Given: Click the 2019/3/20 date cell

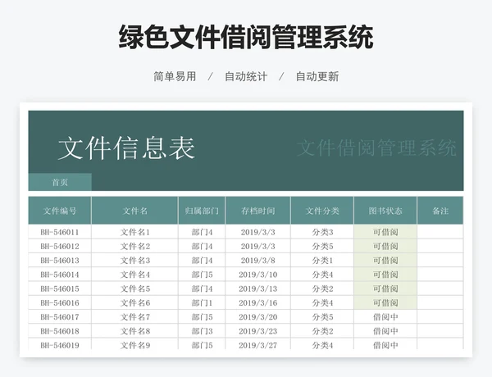Looking at the screenshot, I should [258, 317].
